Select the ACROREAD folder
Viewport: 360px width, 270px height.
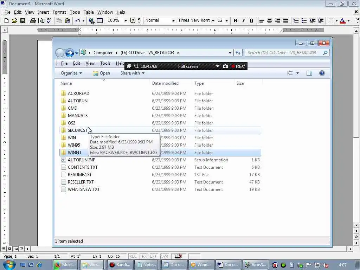(x=78, y=94)
